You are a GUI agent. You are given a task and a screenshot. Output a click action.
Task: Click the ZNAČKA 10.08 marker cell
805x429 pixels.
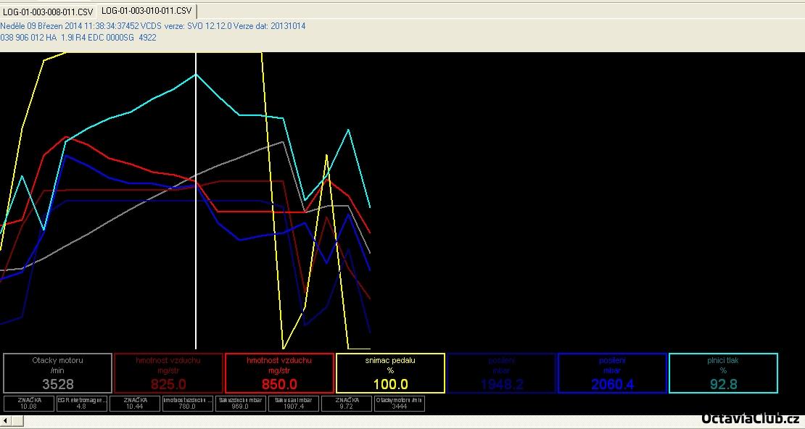(29, 403)
